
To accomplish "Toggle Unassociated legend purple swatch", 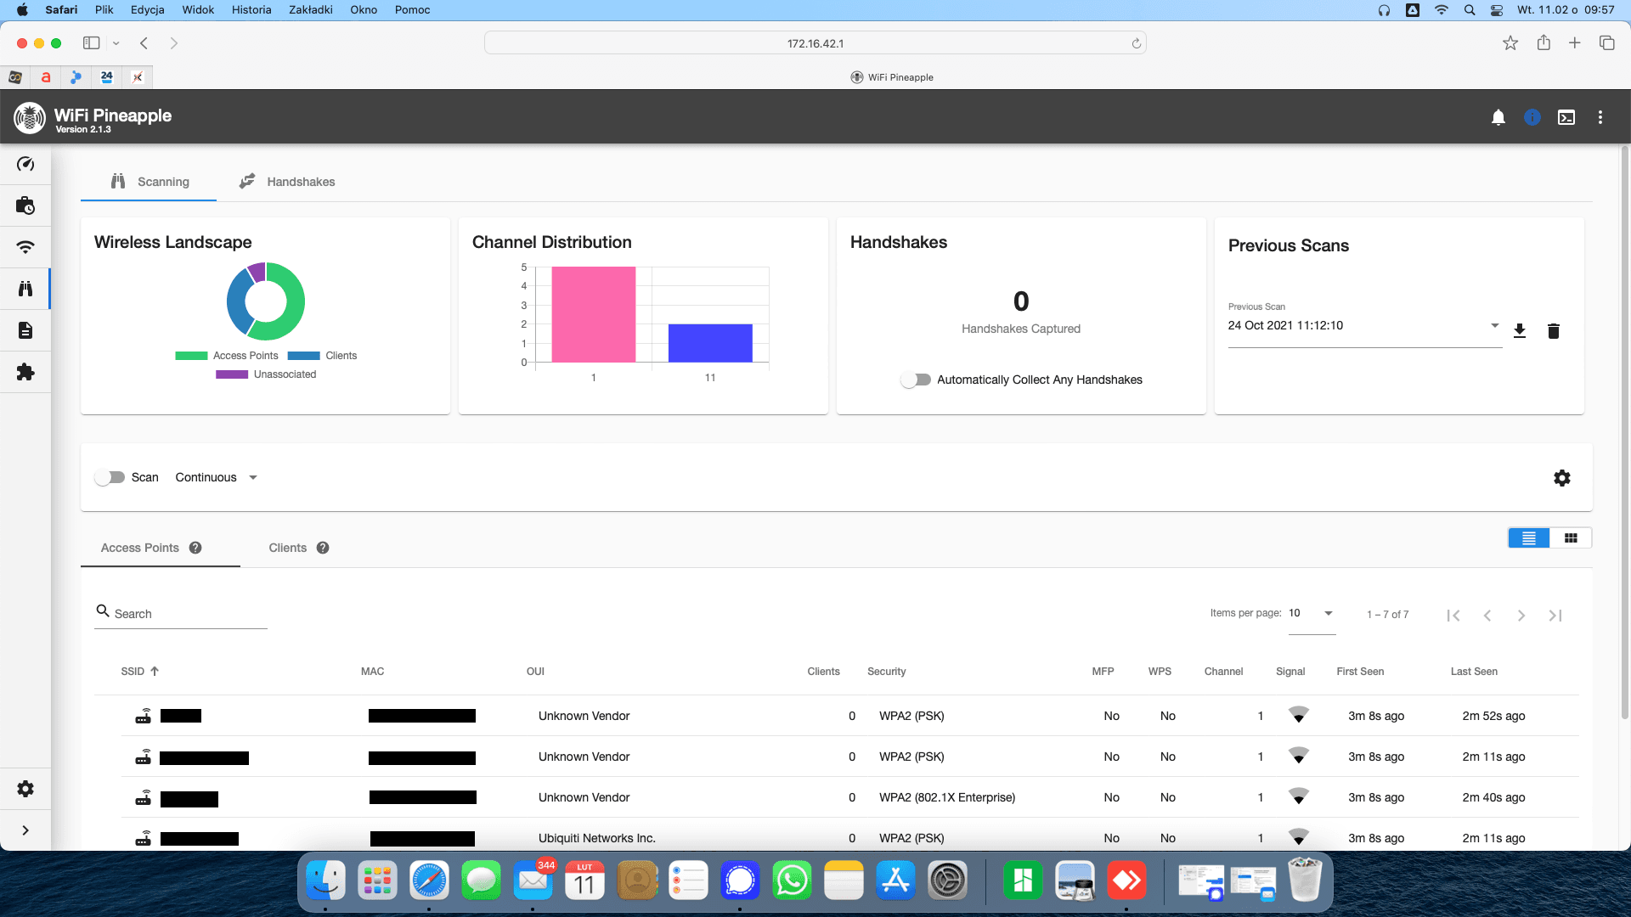I will pyautogui.click(x=232, y=374).
